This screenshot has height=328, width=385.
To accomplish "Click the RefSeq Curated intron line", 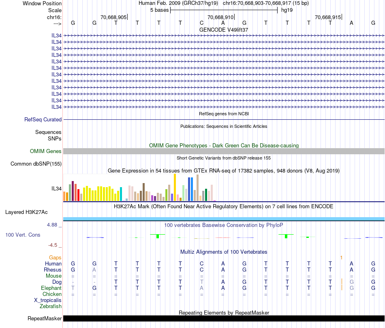I will [224, 119].
